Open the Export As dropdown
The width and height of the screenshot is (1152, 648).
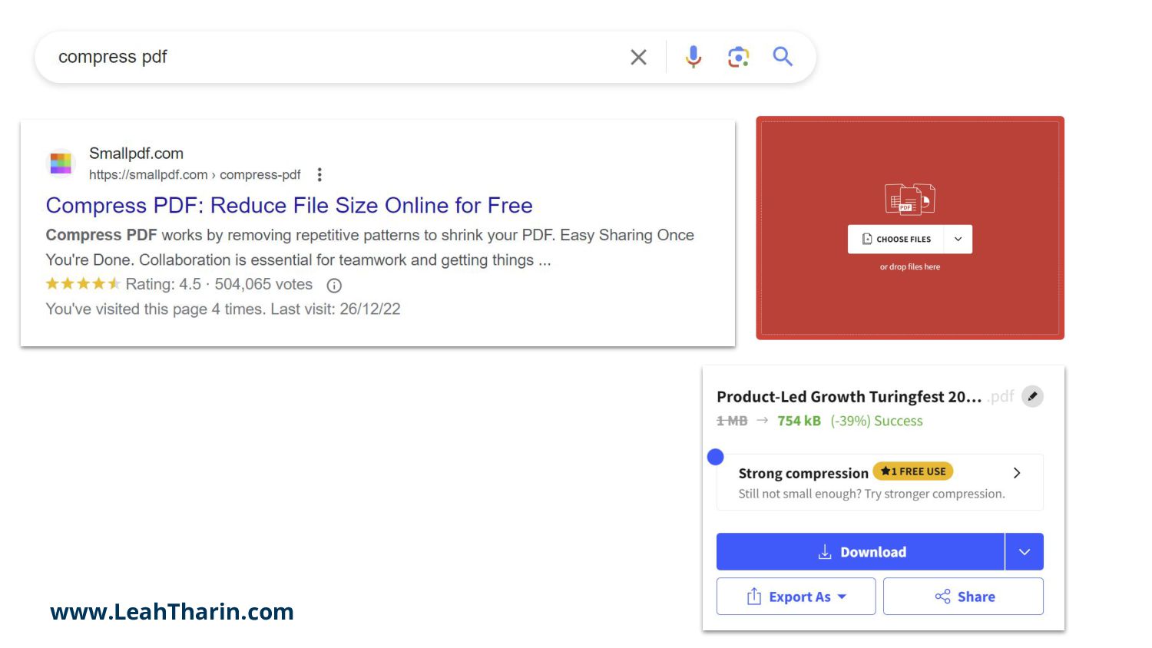(796, 597)
